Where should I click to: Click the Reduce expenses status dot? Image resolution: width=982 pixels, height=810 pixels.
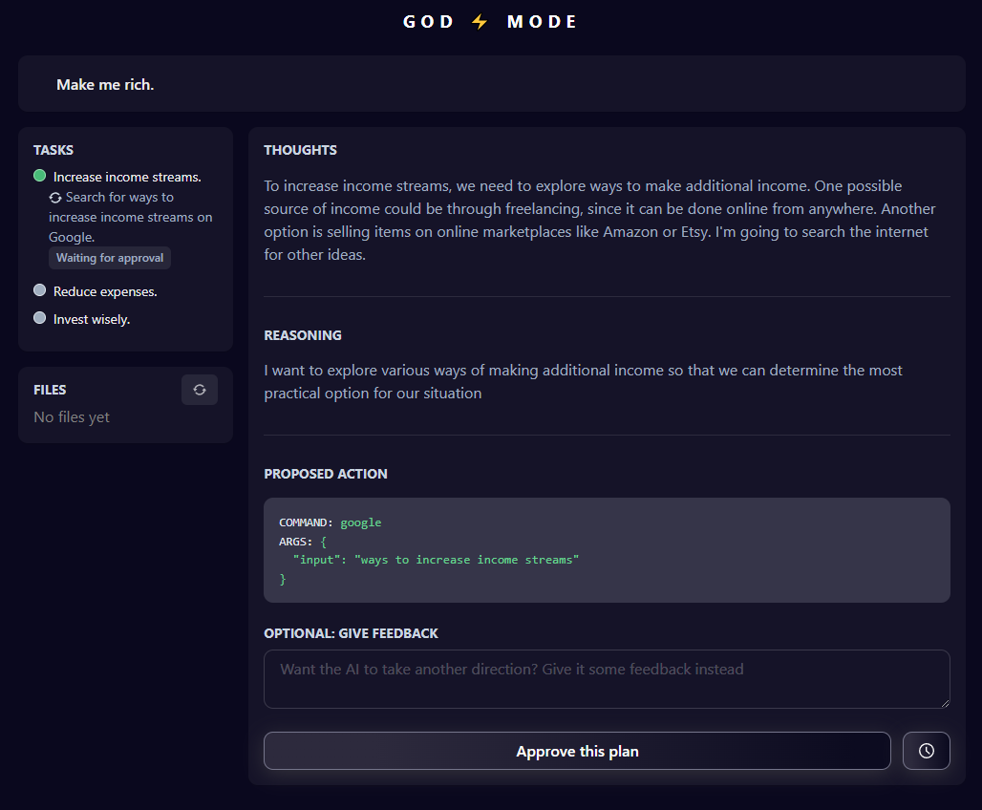pyautogui.click(x=39, y=290)
